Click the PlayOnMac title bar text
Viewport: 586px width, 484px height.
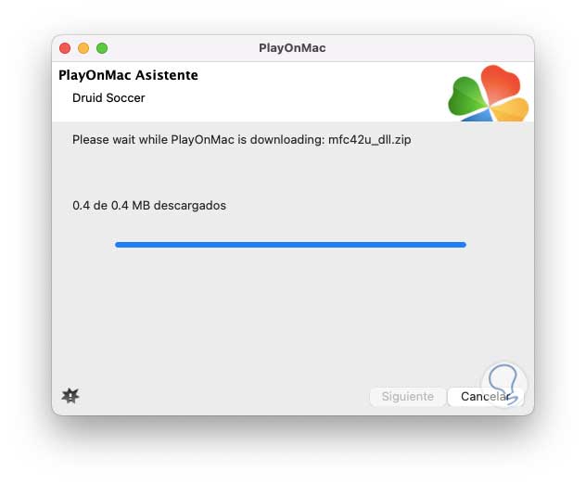point(292,48)
